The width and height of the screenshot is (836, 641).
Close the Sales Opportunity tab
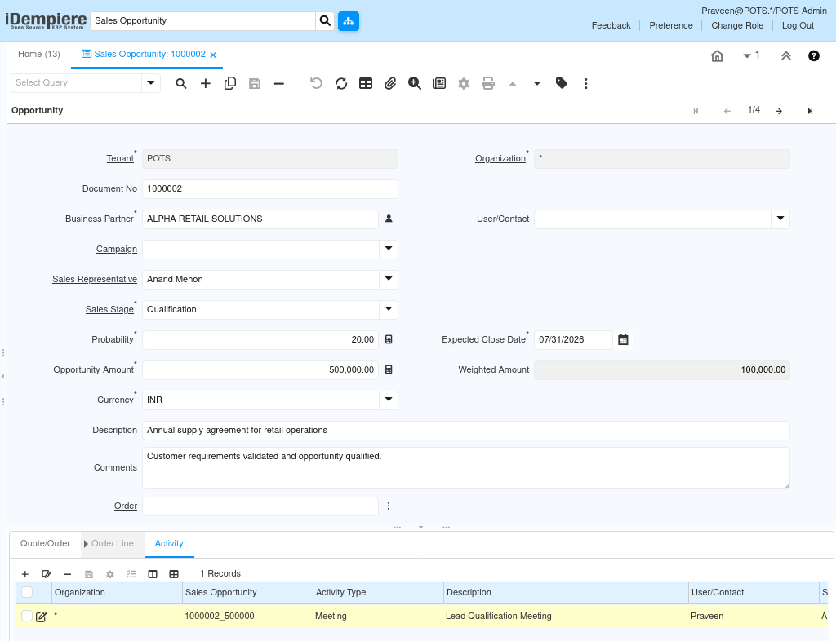point(213,55)
